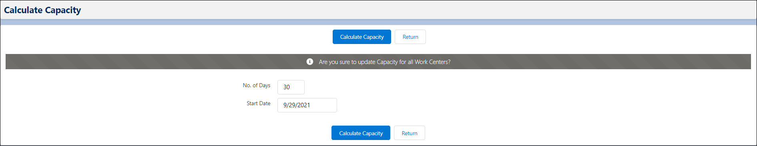Click the light blue strip under the title
The width and height of the screenshot is (757, 146).
[x=378, y=22]
